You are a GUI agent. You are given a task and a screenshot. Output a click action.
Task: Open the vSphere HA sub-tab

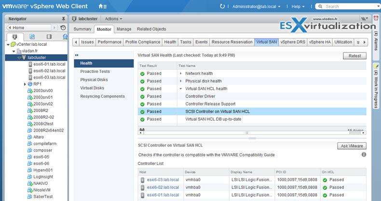point(320,42)
